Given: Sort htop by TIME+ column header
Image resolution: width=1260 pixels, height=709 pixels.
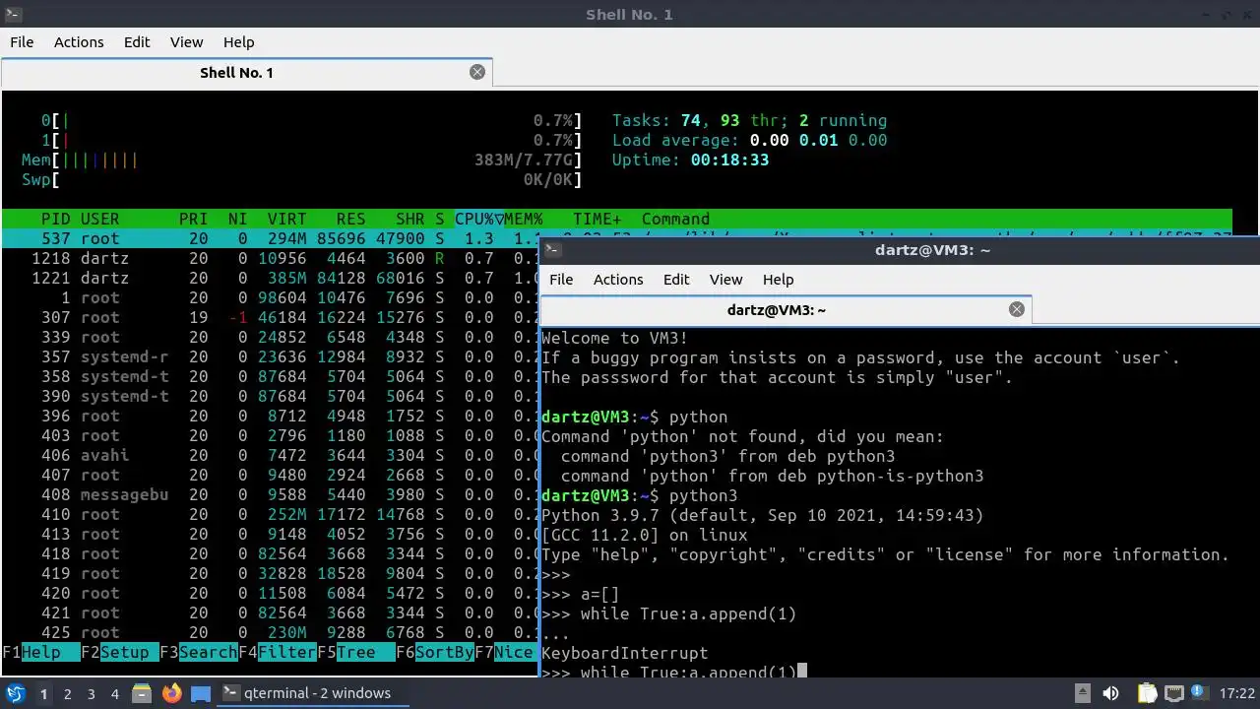Looking at the screenshot, I should (597, 219).
